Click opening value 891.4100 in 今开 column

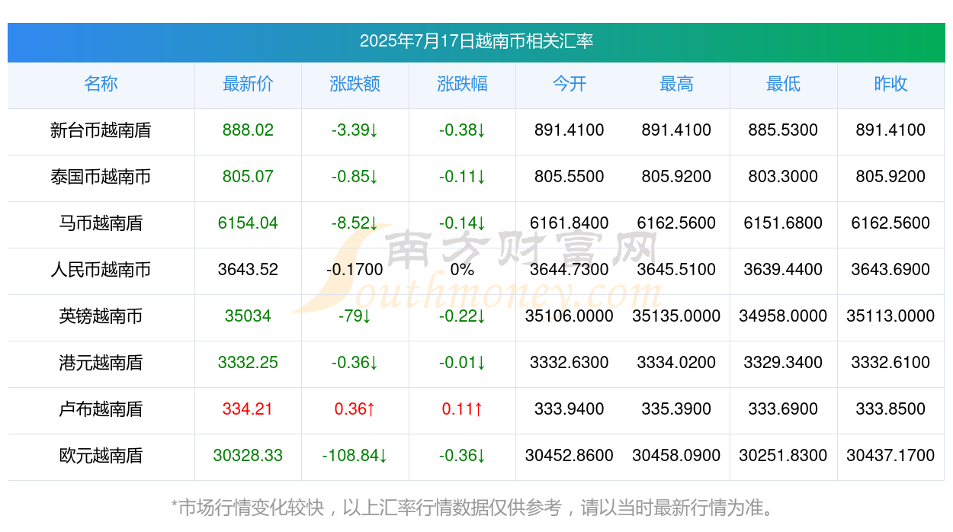click(570, 130)
